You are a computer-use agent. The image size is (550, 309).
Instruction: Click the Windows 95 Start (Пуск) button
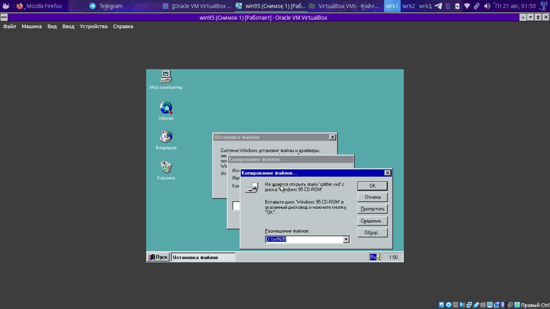[158, 257]
